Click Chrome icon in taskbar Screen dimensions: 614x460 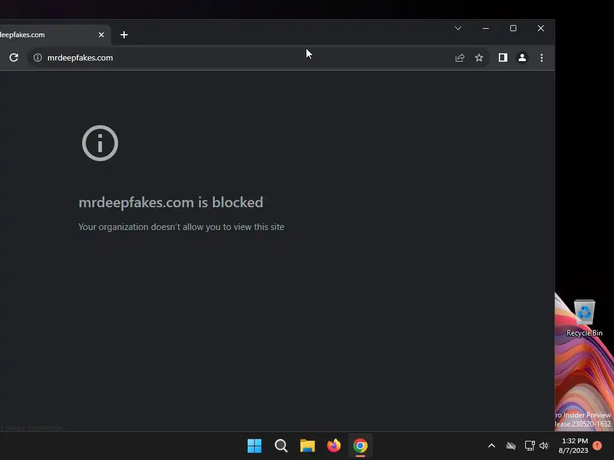coord(360,446)
